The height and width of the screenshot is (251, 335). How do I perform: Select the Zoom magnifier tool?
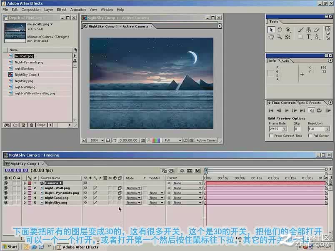coord(279,37)
